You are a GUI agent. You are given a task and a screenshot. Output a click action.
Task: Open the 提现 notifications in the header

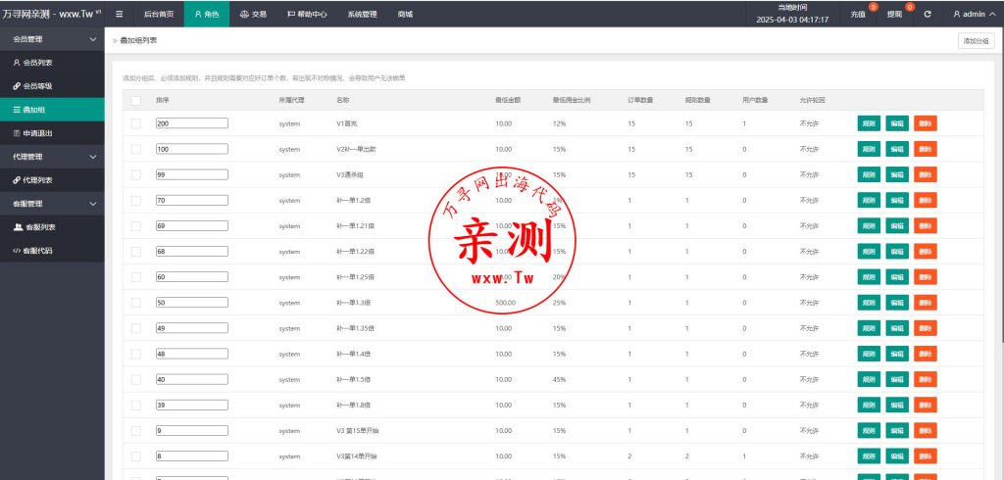tap(894, 14)
